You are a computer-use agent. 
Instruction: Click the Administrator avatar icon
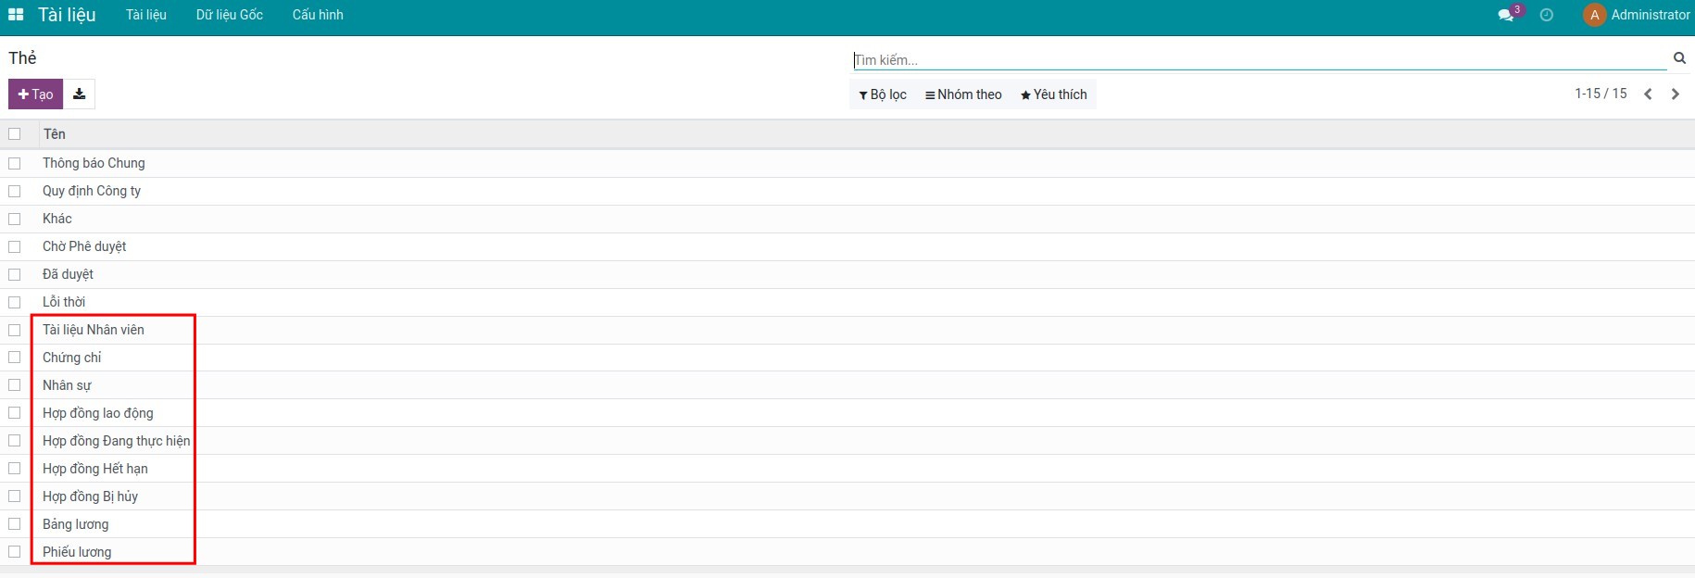tap(1594, 15)
